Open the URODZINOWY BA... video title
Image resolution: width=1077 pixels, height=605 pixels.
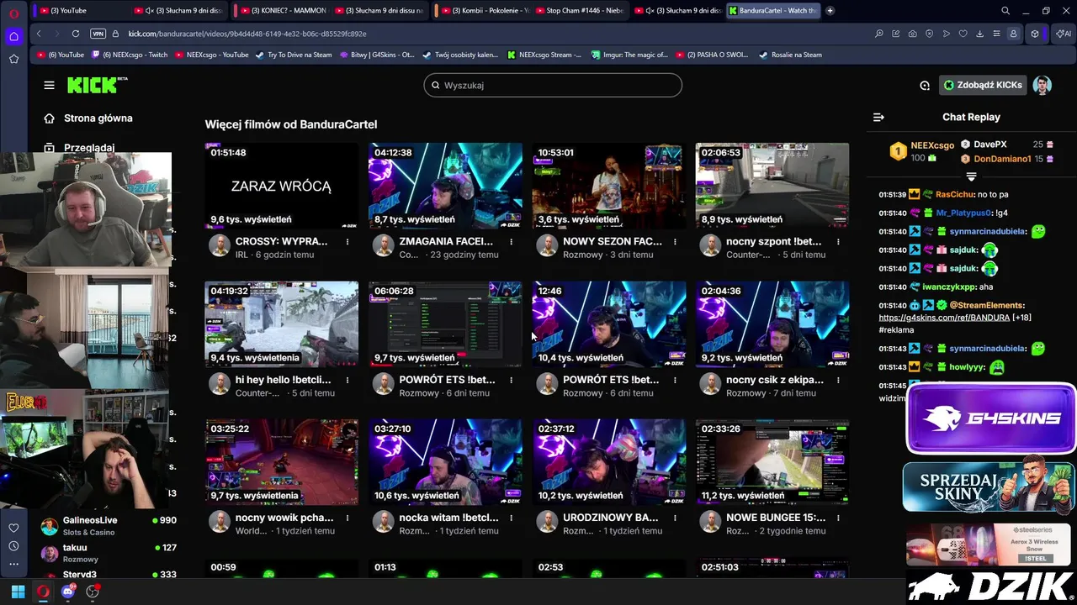click(x=610, y=518)
